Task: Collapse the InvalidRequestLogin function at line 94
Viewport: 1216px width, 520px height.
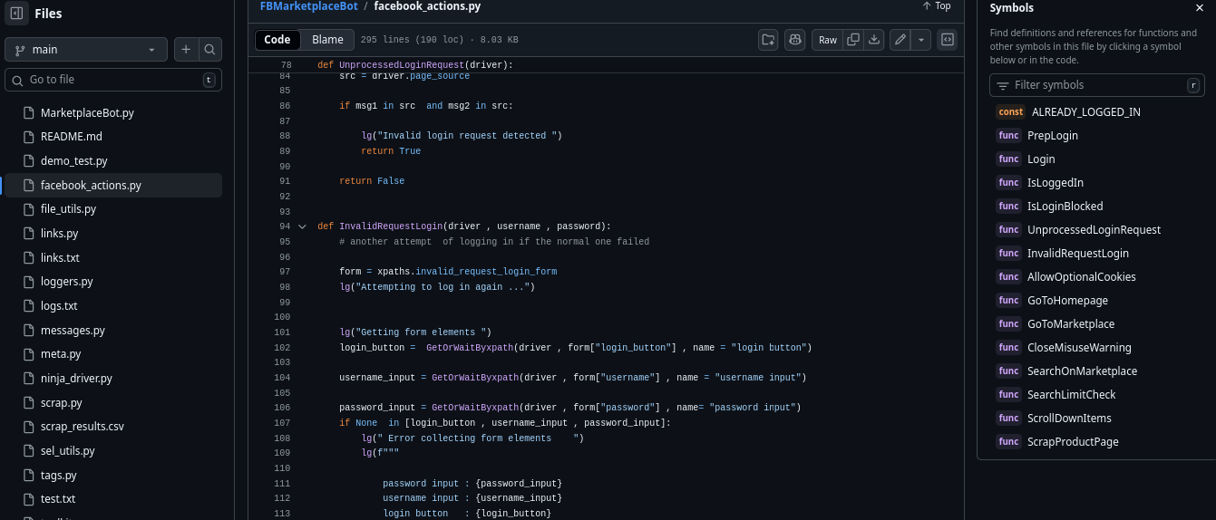Action: point(303,226)
